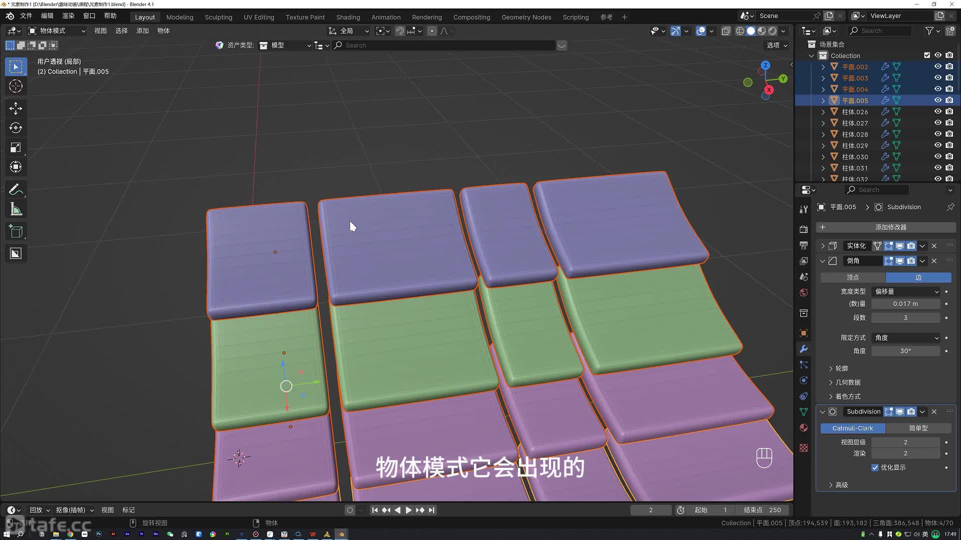Select Catmull-Clark subdivision type
Image resolution: width=961 pixels, height=540 pixels.
[x=853, y=428]
